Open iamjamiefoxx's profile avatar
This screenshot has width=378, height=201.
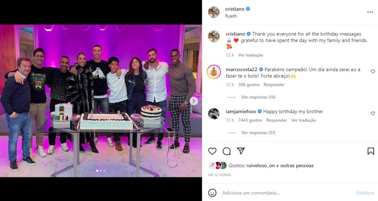tap(214, 114)
